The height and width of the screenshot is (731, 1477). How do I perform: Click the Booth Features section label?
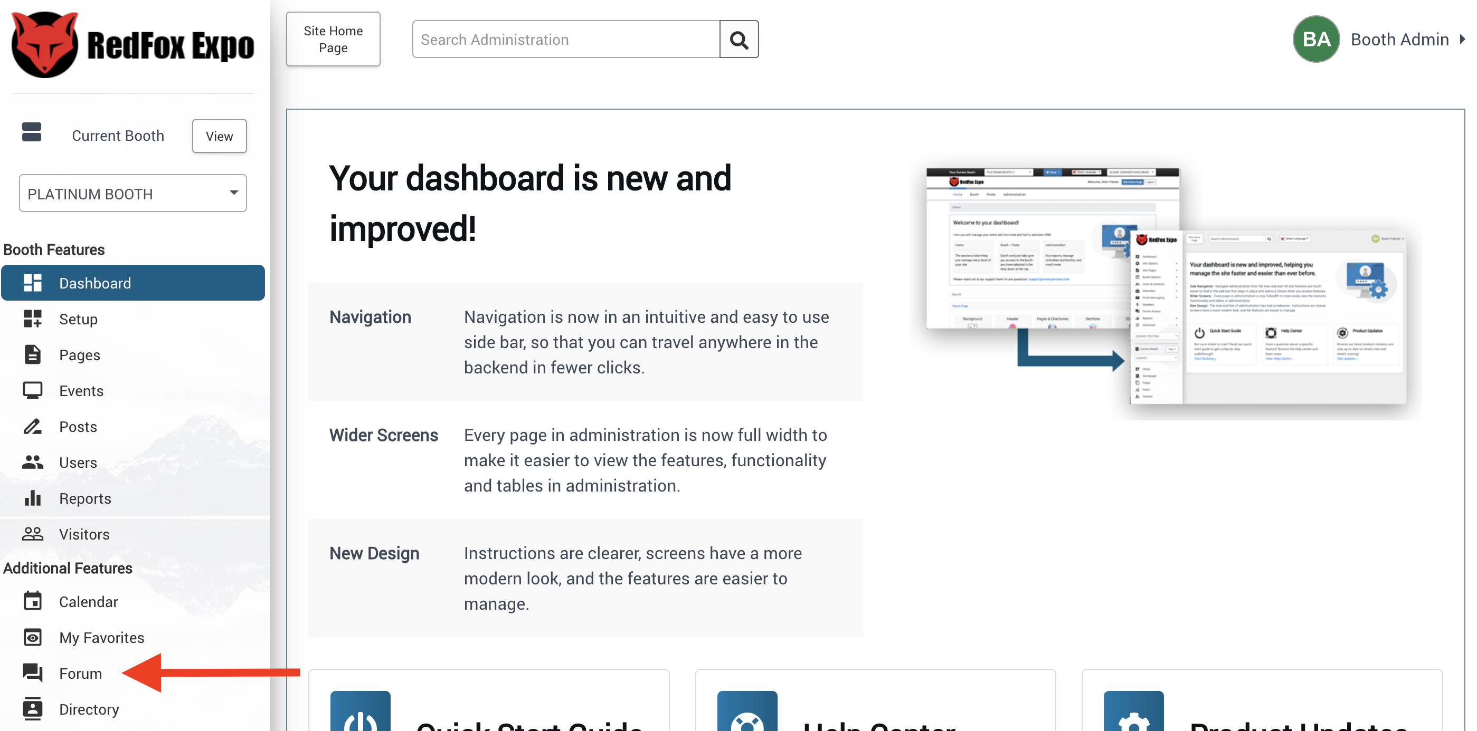pyautogui.click(x=54, y=249)
